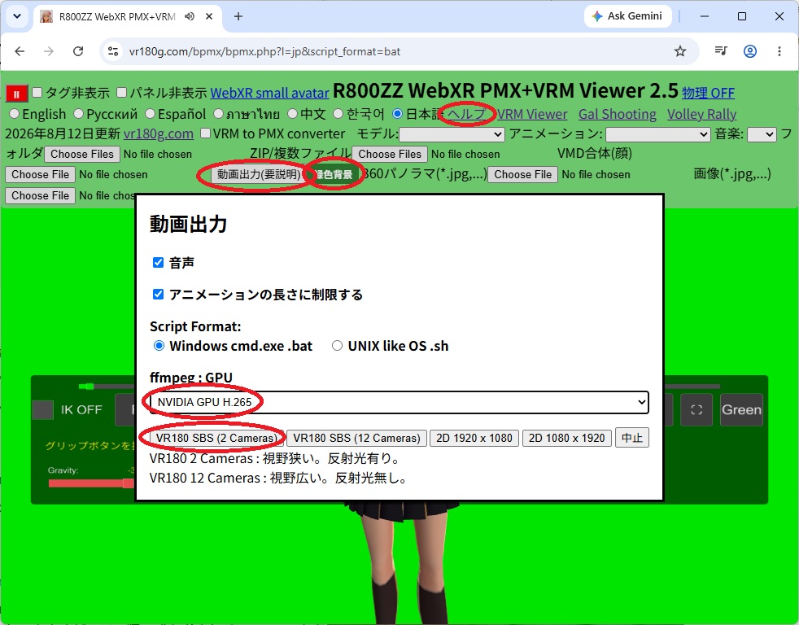Open the モデル dropdown
This screenshot has height=625, width=799.
coord(452,134)
